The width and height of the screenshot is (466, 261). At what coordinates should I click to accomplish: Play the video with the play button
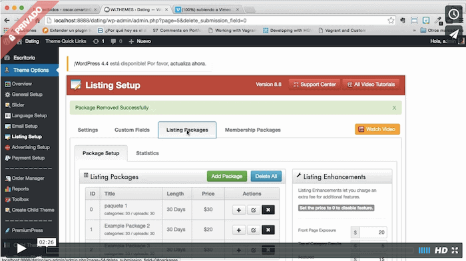pos(21,248)
